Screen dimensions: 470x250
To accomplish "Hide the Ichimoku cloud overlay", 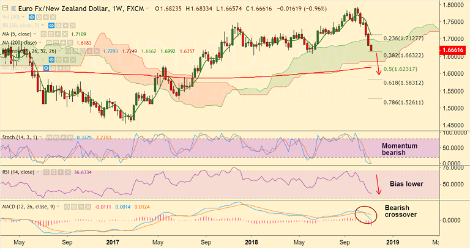I will tap(68, 51).
